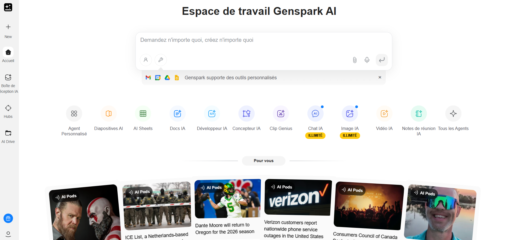Click the Gmail icon in tools banner
The image size is (505, 240).
tap(148, 78)
